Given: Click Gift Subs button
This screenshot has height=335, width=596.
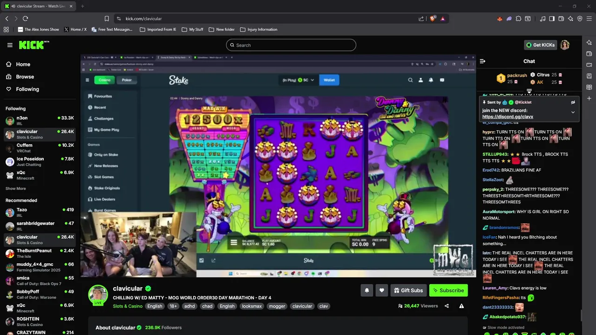Looking at the screenshot, I should (408, 290).
